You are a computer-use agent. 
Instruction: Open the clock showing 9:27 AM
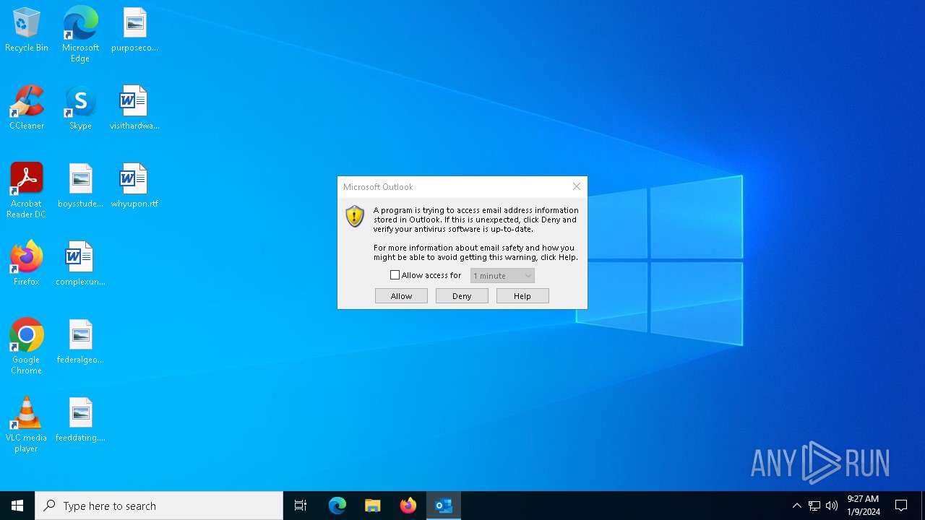[864, 506]
